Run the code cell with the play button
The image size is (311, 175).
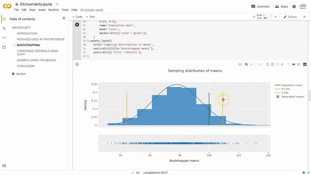pyautogui.click(x=77, y=25)
